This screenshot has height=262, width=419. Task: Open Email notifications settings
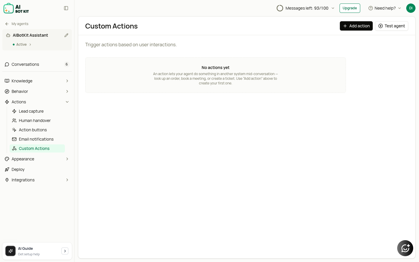pos(37,139)
